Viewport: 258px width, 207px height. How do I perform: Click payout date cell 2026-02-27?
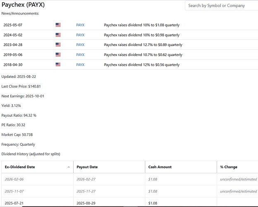[86, 179]
